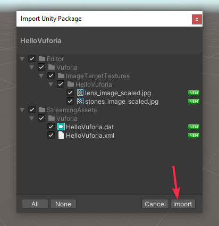This screenshot has width=219, height=226.
Task: Click the ImageTargetTextures folder icon
Action: pos(61,76)
